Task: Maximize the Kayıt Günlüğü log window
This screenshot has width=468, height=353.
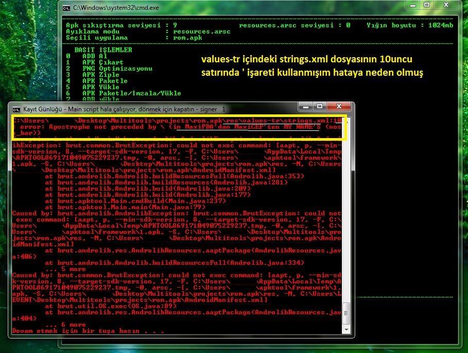Action: 320,107
